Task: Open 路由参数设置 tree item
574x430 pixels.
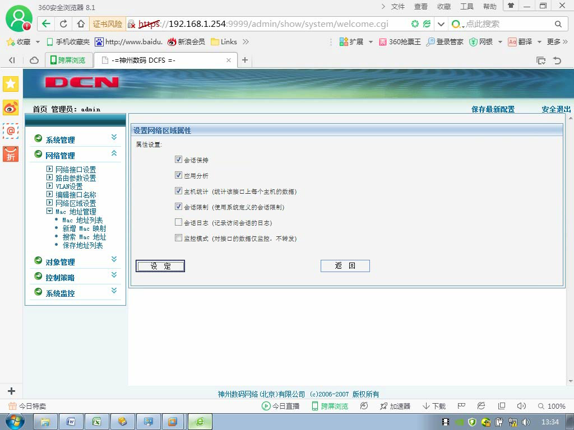Action: pos(76,178)
